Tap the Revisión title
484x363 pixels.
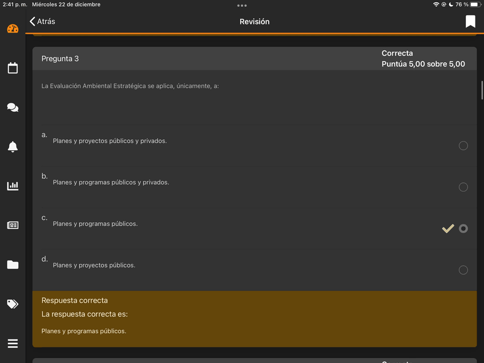(x=255, y=22)
